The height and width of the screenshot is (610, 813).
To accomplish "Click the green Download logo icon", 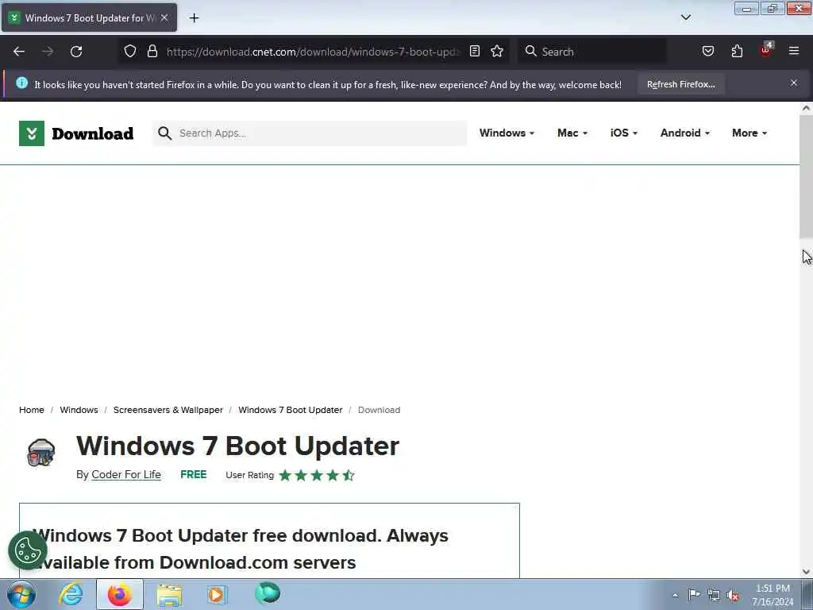I will pos(32,133).
